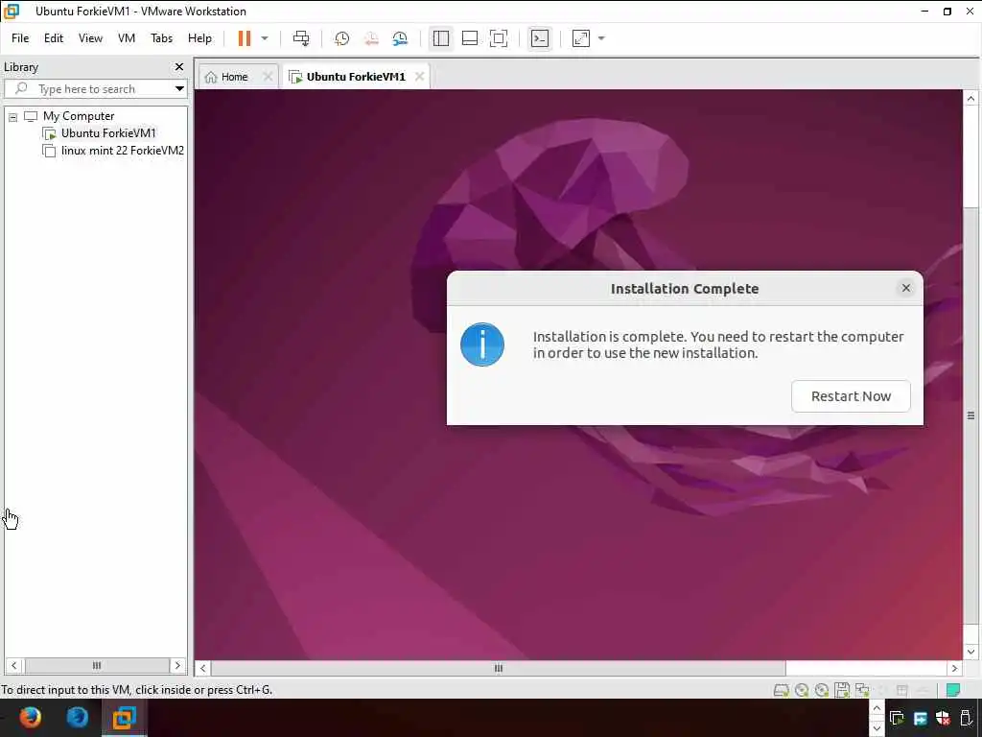982x737 pixels.
Task: Click the blue arrow tray icon
Action: tap(920, 718)
